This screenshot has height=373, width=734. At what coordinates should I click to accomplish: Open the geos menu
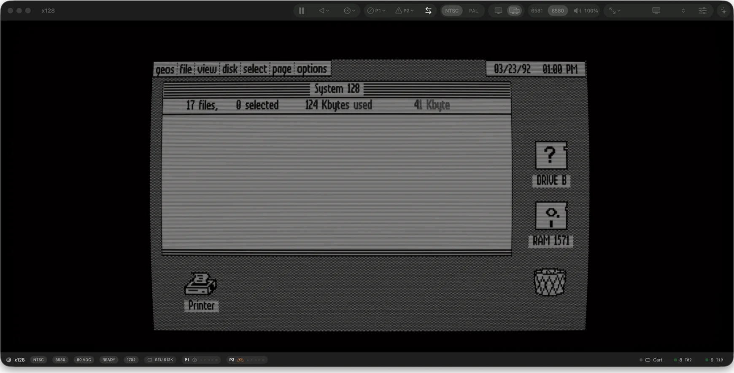click(165, 69)
